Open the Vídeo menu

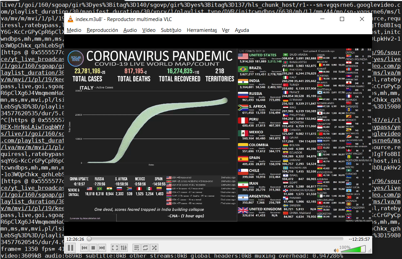[149, 30]
